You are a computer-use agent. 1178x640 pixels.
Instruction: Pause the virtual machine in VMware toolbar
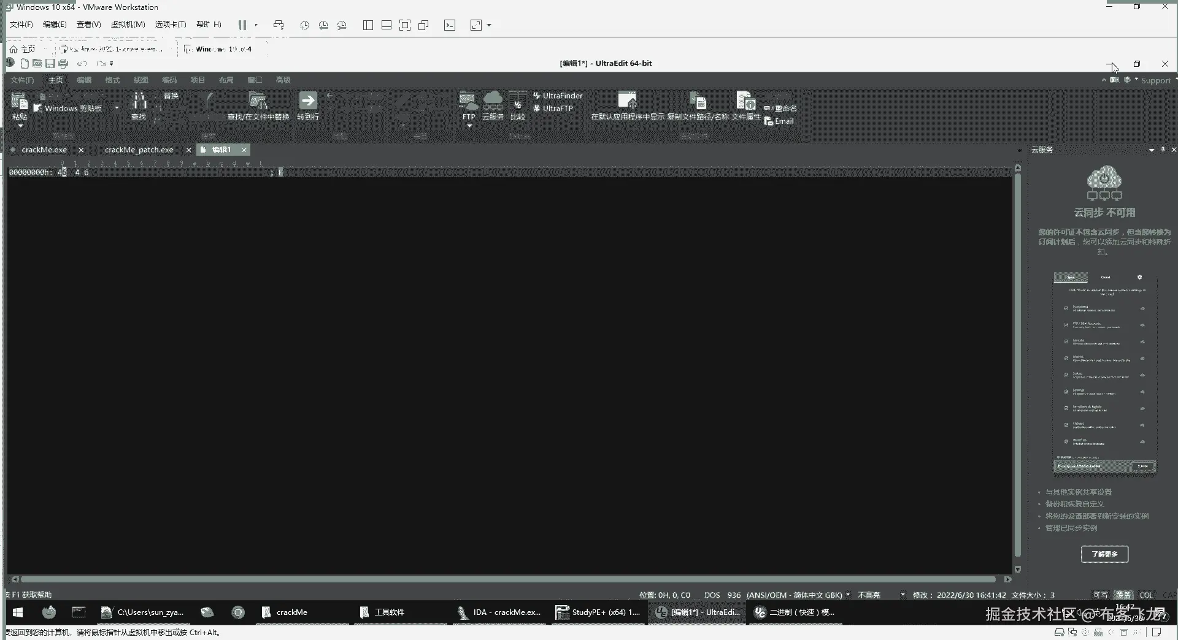pyautogui.click(x=242, y=25)
